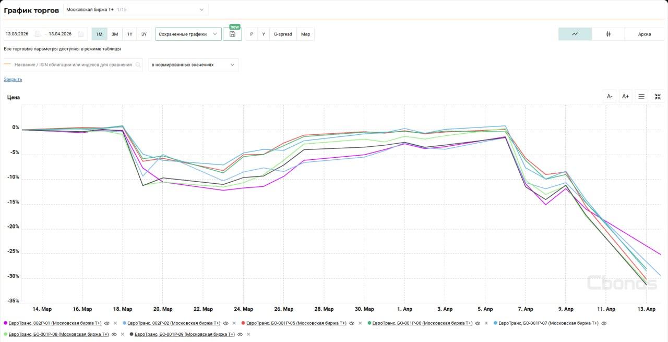
Task: Open the Архив button
Action: click(x=645, y=34)
